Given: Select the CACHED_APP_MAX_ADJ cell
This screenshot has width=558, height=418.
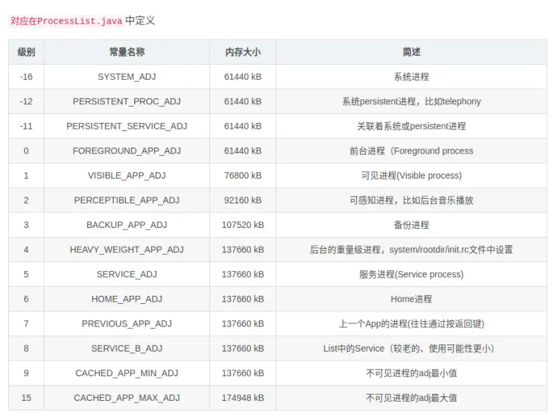Looking at the screenshot, I should coord(127,398).
